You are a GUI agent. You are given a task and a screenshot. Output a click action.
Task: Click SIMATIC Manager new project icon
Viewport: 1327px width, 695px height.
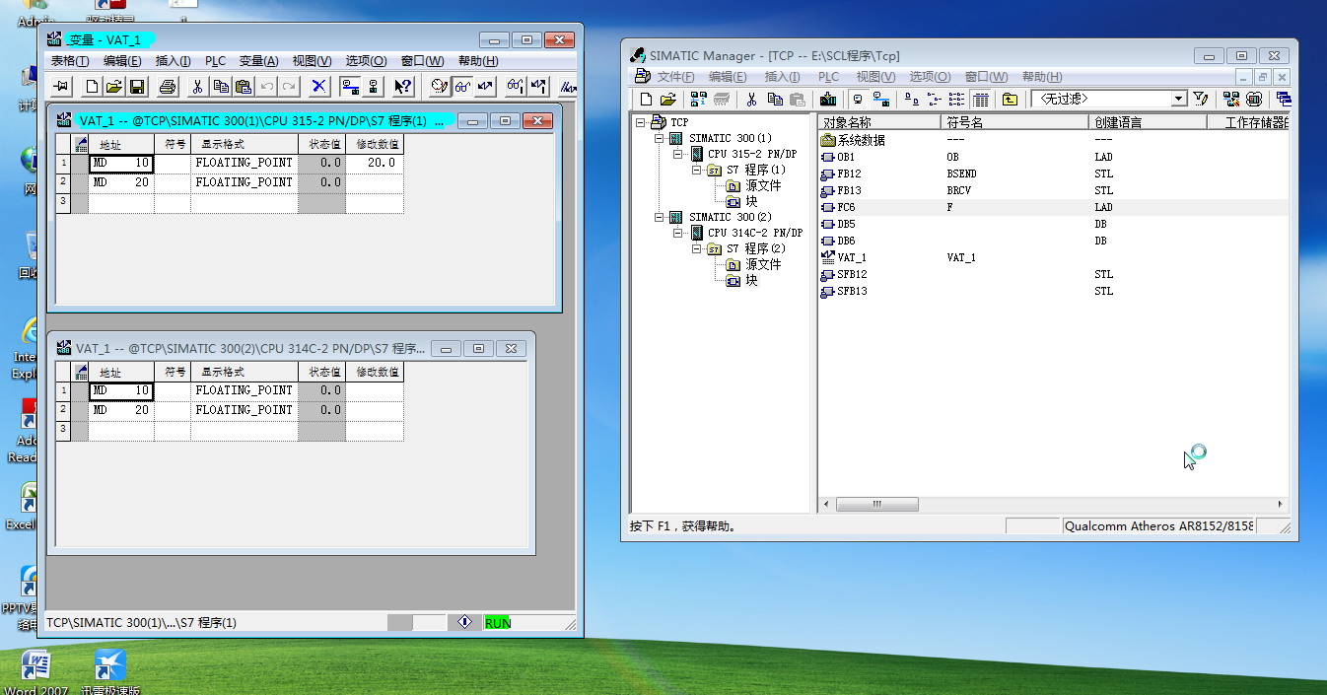[x=646, y=99]
